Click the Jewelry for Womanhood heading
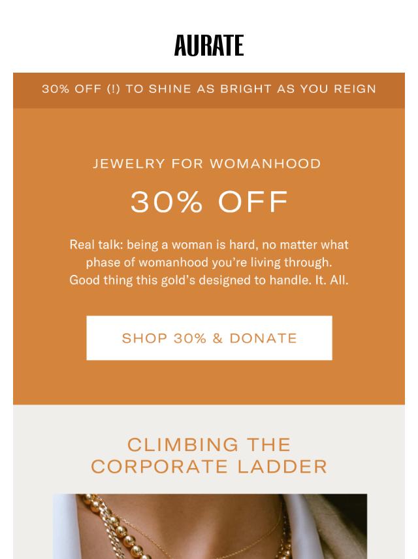Screen dimensions: 418x559 (207, 164)
